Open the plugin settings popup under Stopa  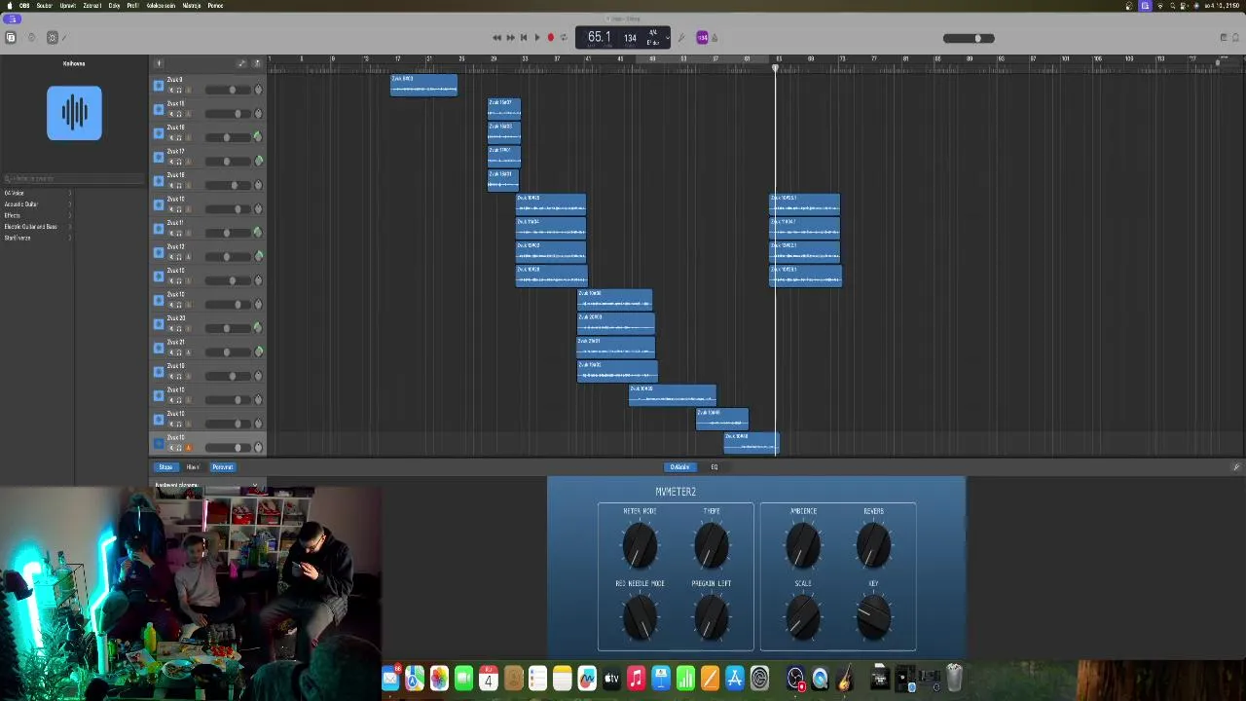tap(206, 485)
